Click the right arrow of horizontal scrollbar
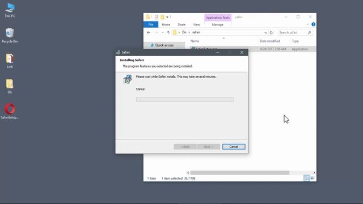Viewport: 363px width, 204px height. pyautogui.click(x=314, y=173)
